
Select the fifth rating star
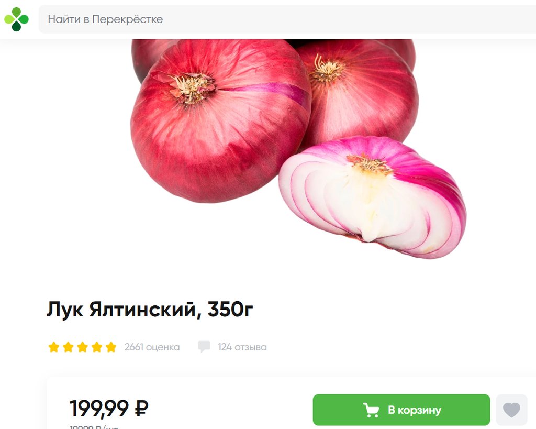111,347
